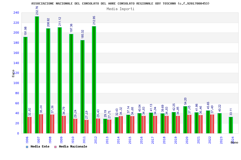The height and width of the screenshot is (160, 241).
Task: Click the 2015 green bar valued 37.14
Action: click(128, 124)
